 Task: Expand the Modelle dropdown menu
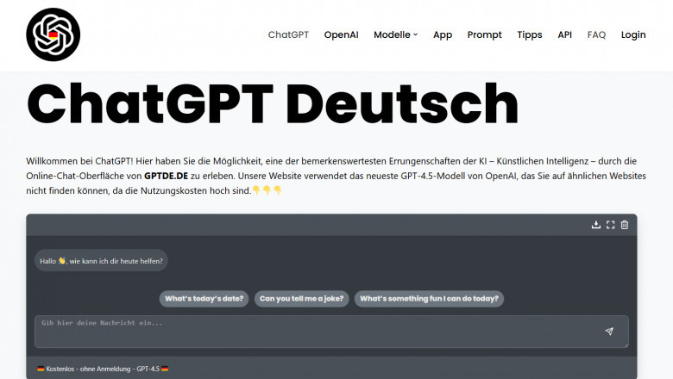(395, 34)
